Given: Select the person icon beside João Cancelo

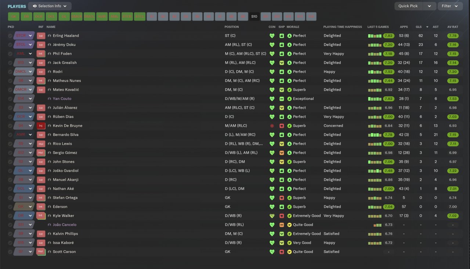Looking at the screenshot, I should 50,225.
